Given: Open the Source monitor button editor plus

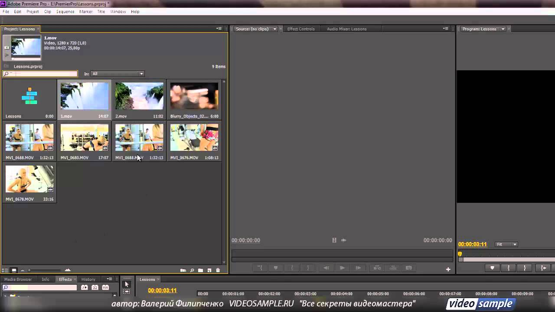Looking at the screenshot, I should click(448, 269).
